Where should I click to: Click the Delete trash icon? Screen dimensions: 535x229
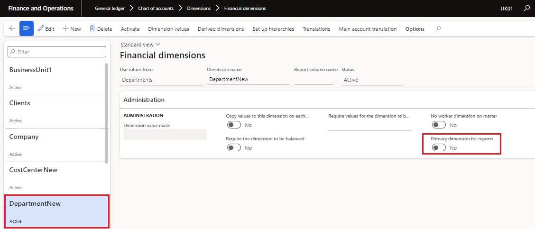tap(92, 28)
